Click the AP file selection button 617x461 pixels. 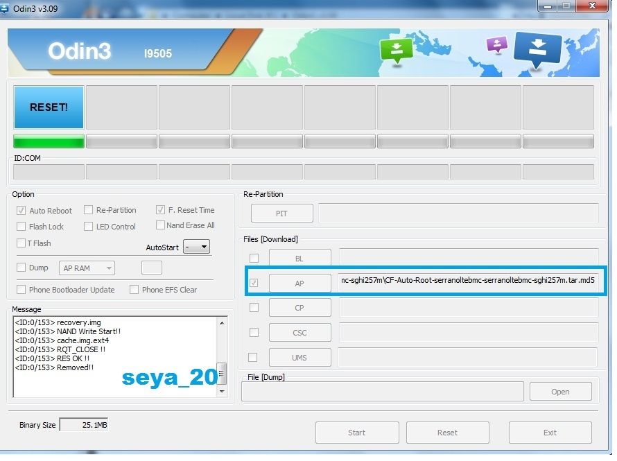tap(299, 284)
